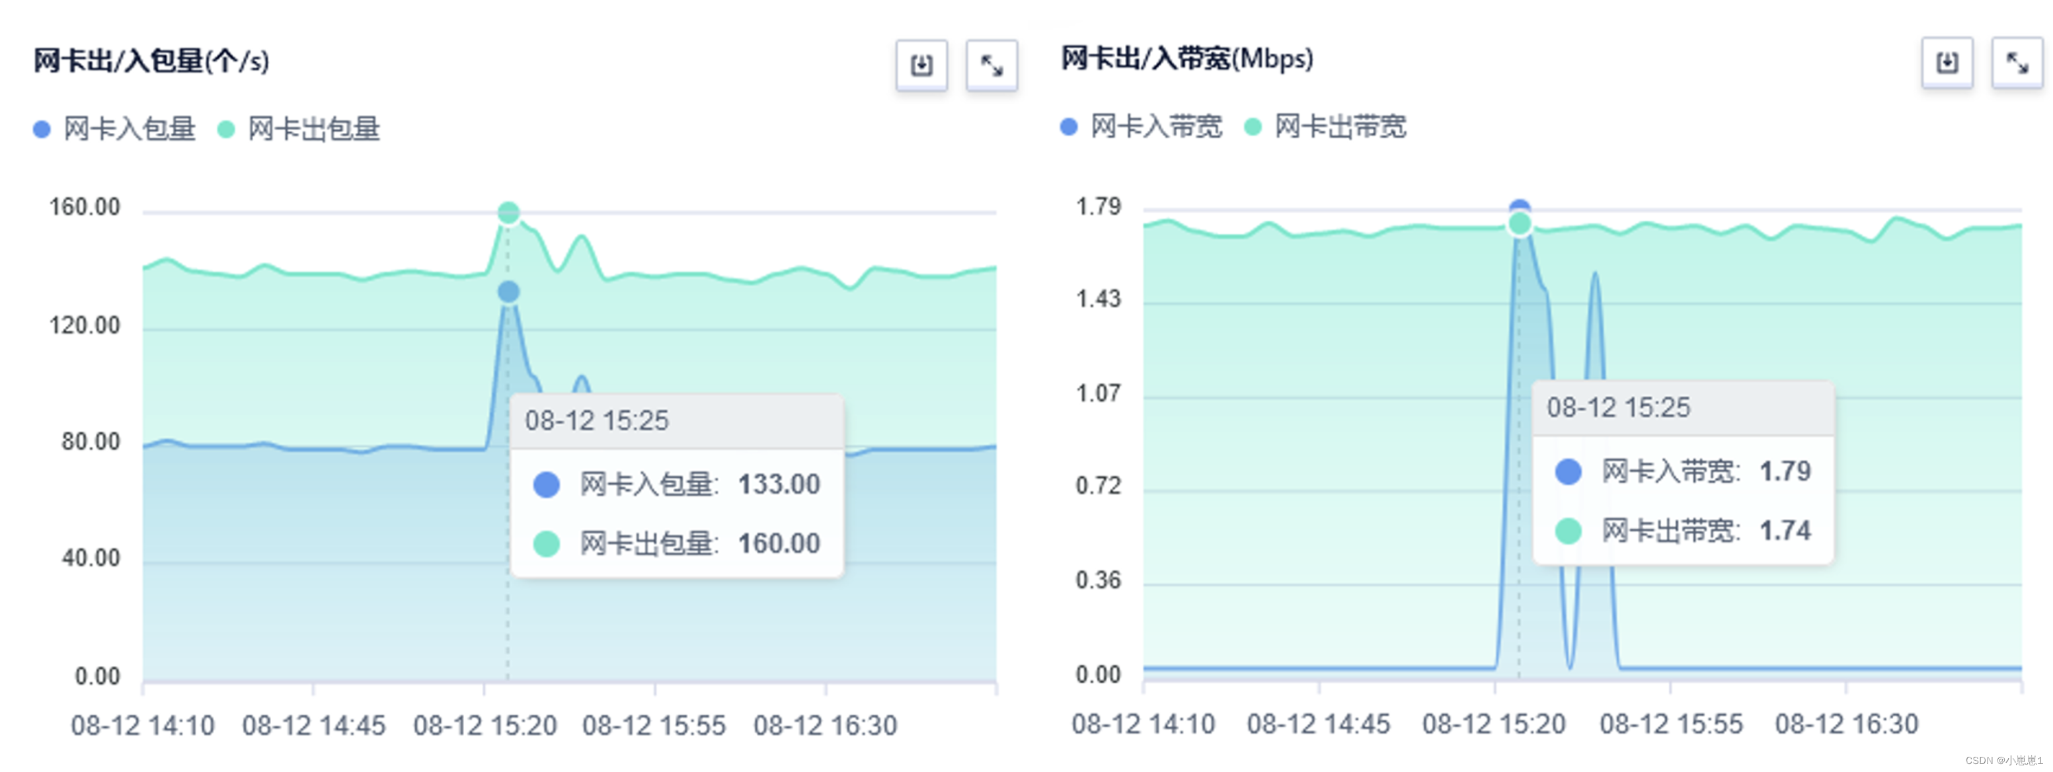Click the 08-12 14:10 label on bandwidth chart axis
The image size is (2053, 772).
[1143, 724]
